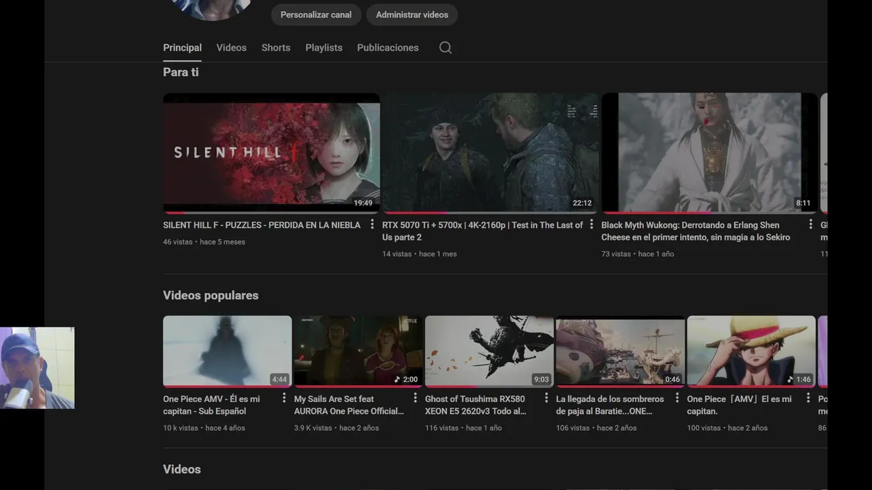Click the '3.9 K vistas • hace 2 años' text
Screen dimensions: 872x490
[x=337, y=428]
